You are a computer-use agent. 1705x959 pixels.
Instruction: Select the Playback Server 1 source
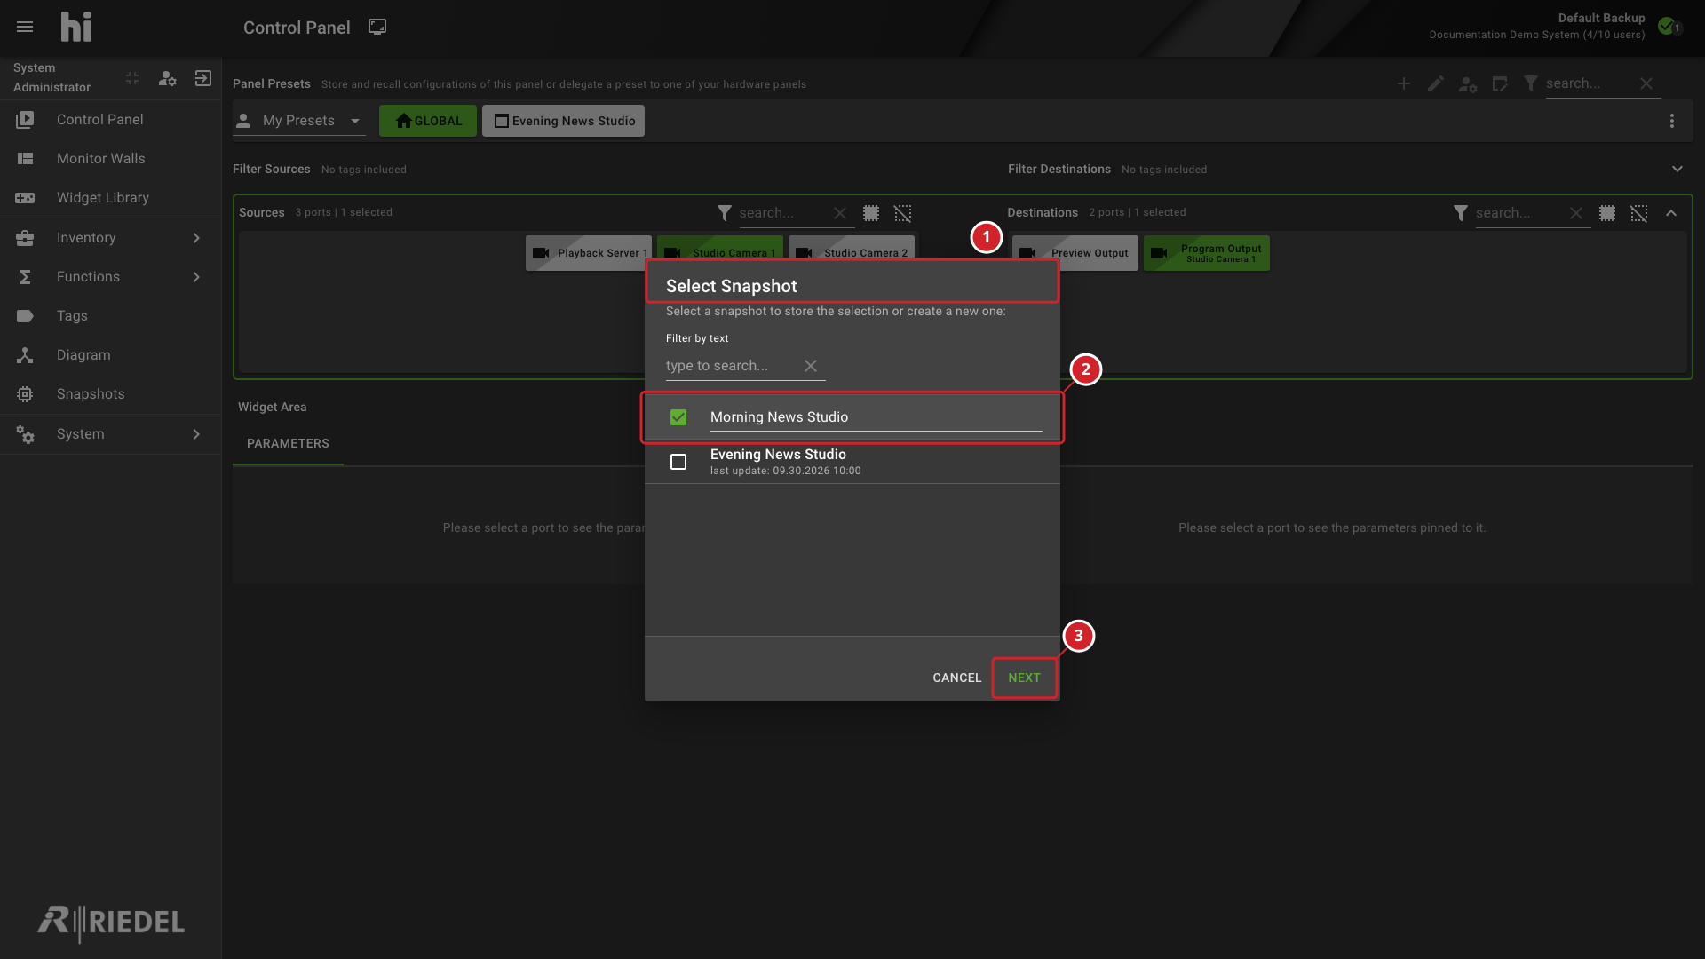589,253
